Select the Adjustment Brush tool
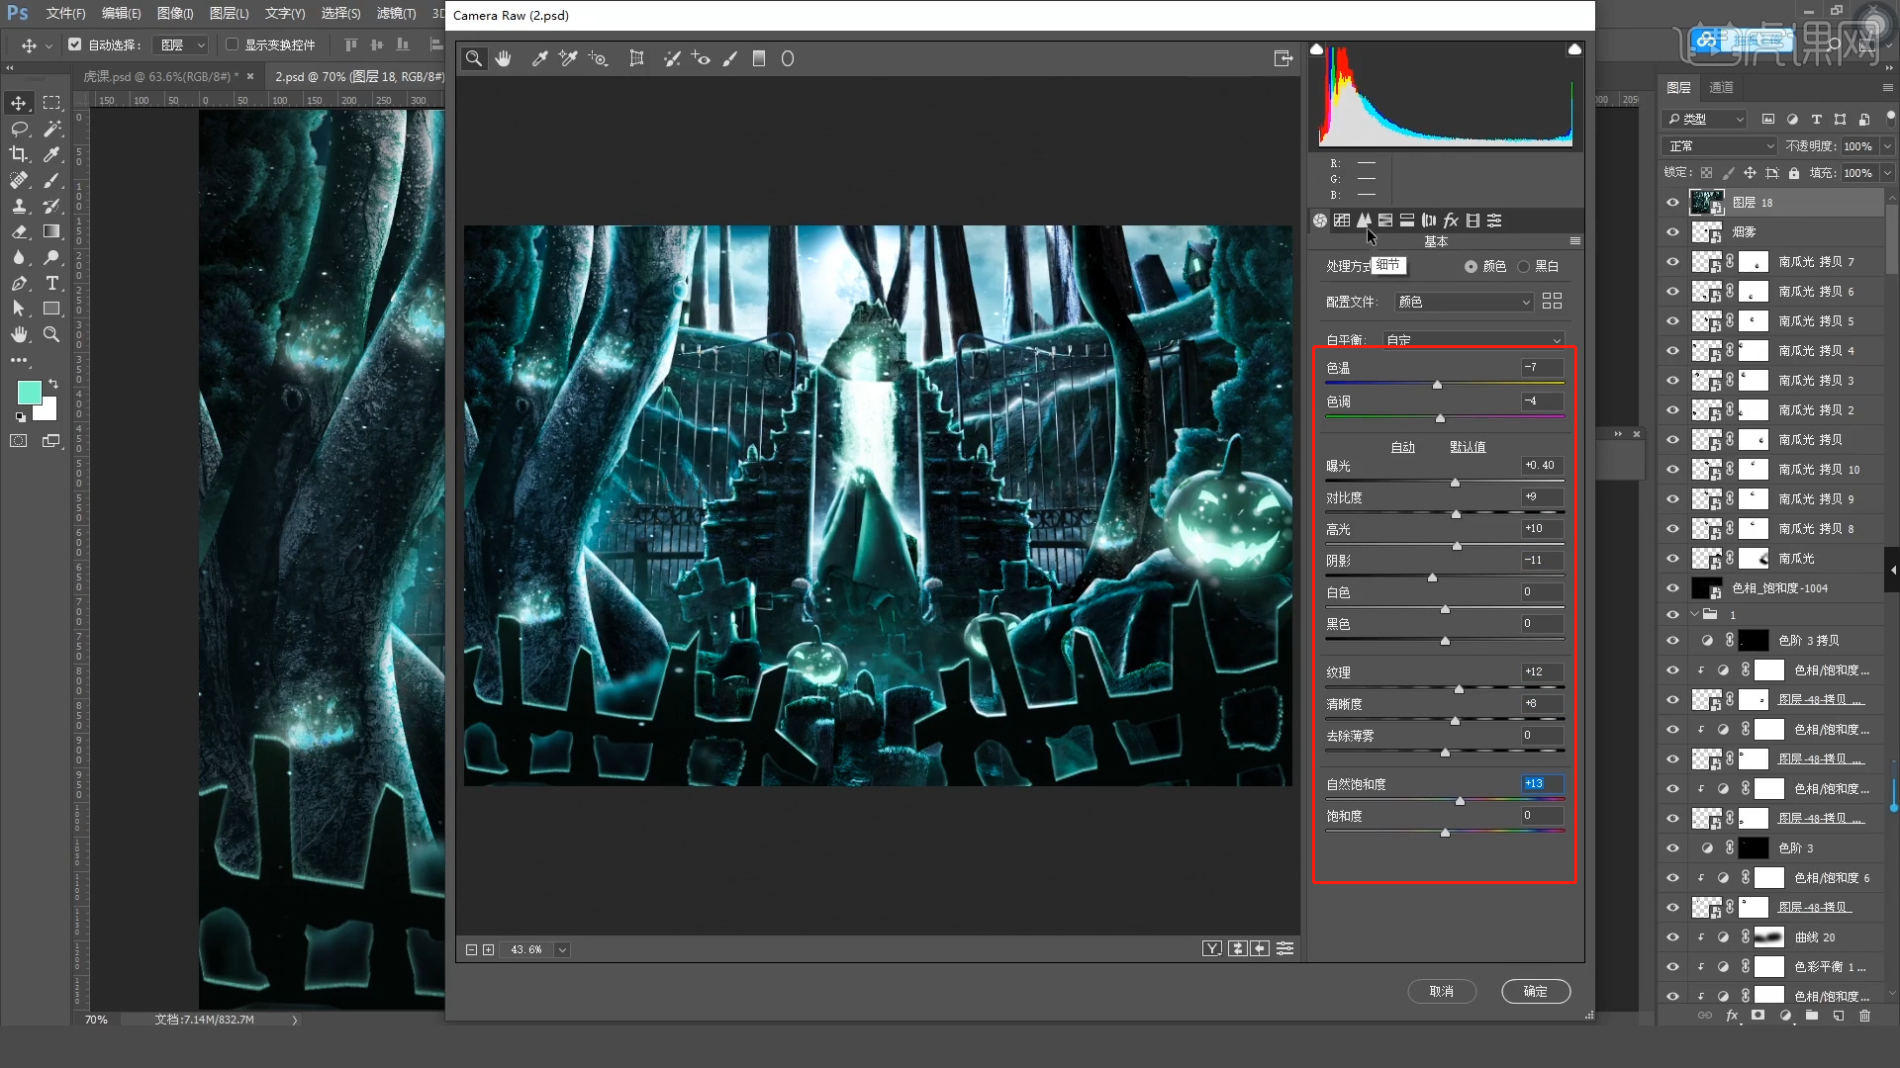The image size is (1900, 1068). 730,59
